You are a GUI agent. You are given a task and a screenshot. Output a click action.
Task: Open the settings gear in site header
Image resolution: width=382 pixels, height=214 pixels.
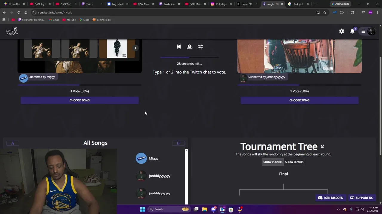point(341,31)
